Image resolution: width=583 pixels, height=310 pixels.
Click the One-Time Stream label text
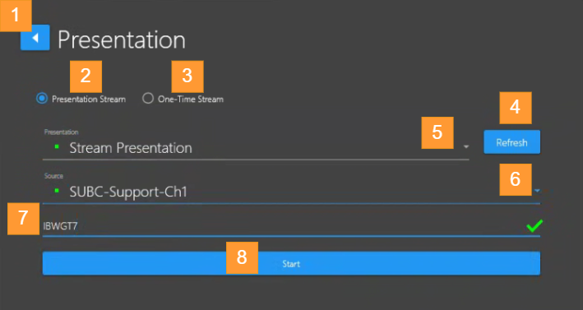[x=191, y=99]
